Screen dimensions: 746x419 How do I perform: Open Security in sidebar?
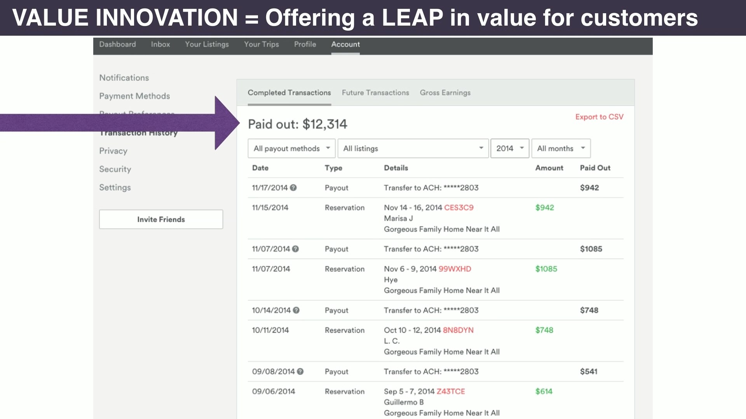click(115, 170)
